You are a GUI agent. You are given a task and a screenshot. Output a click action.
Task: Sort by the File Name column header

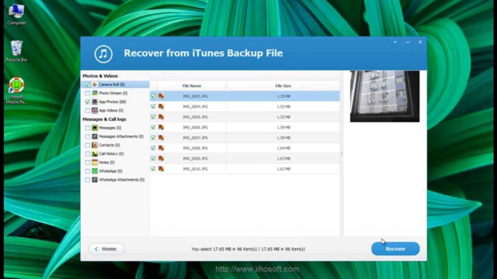click(192, 86)
